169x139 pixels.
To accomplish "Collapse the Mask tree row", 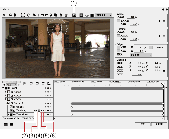I will 3,88.
